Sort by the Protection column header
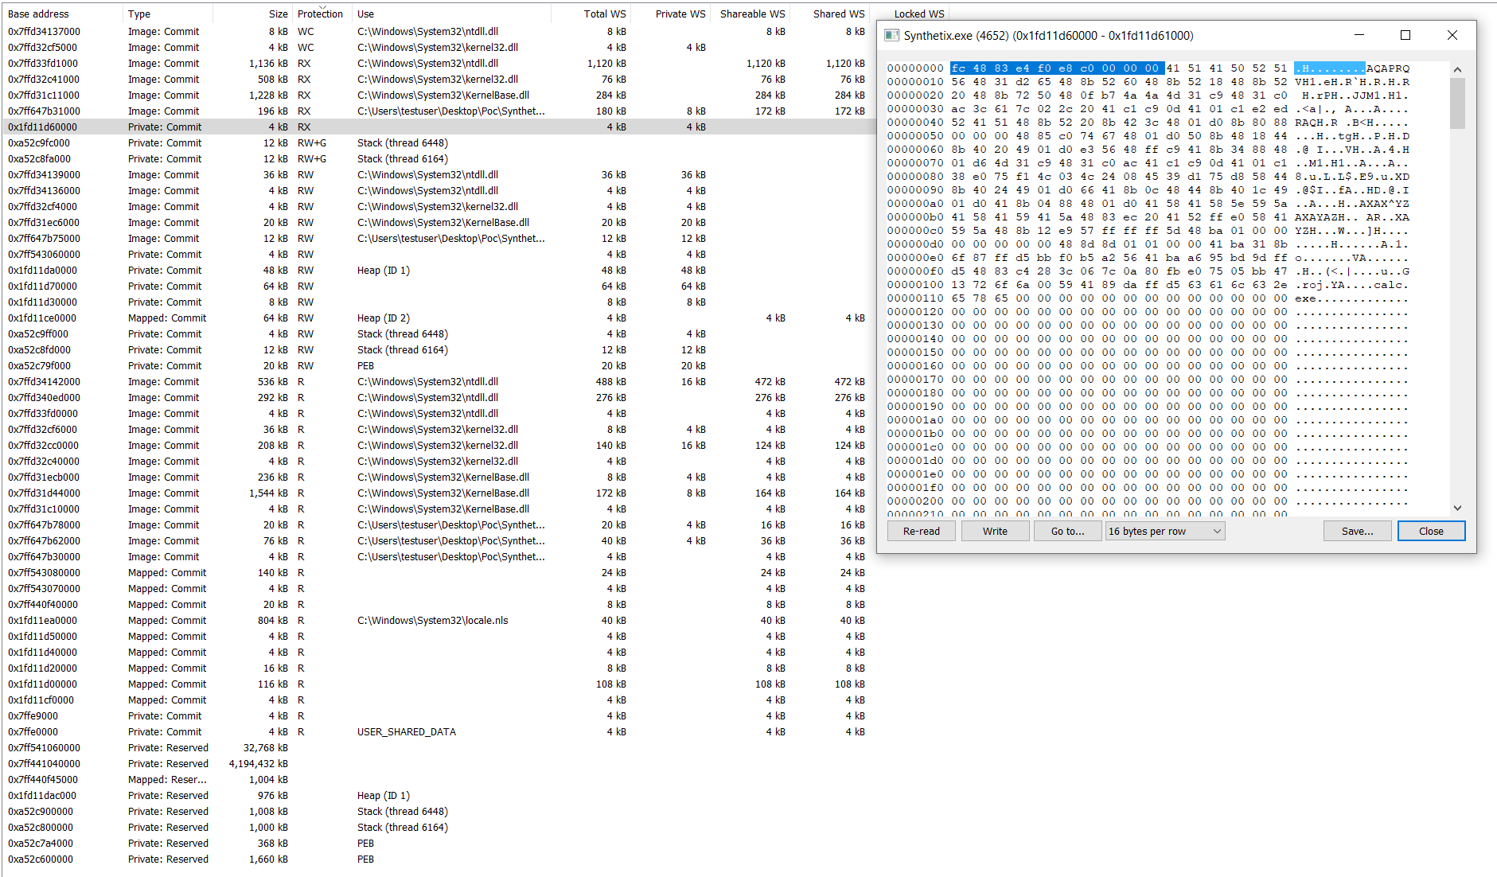Image resolution: width=1497 pixels, height=877 pixels. tap(321, 14)
